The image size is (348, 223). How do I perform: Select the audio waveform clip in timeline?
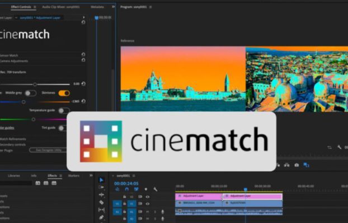click(229, 212)
